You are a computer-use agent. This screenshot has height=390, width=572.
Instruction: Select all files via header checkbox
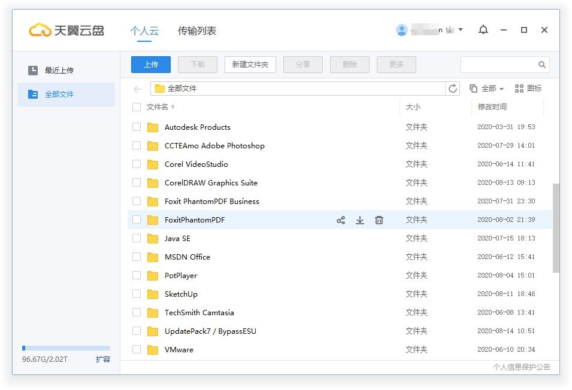tap(137, 106)
